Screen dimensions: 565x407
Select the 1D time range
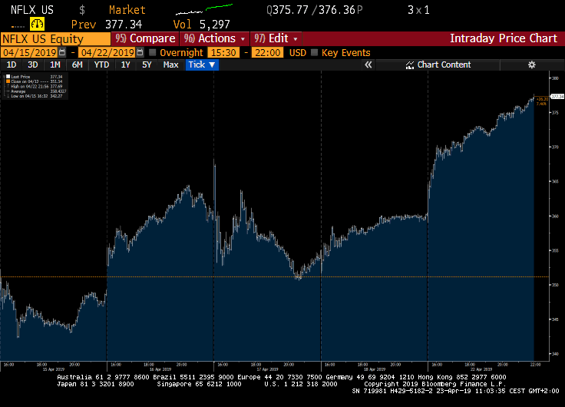[x=12, y=65]
